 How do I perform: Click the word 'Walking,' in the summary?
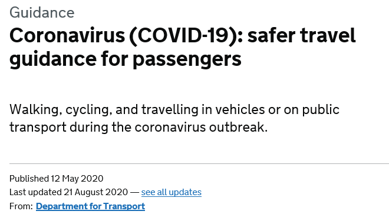point(36,110)
